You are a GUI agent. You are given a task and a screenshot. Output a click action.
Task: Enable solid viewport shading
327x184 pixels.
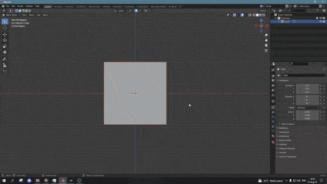pos(258,15)
